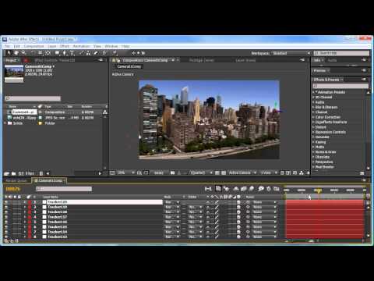Select Tracker114 layer name

point(58,232)
